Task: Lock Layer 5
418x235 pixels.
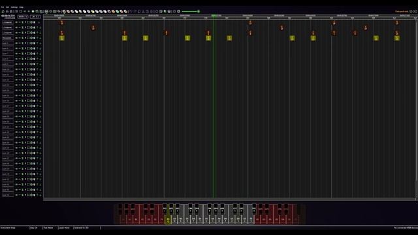Action: pyautogui.click(x=23, y=43)
